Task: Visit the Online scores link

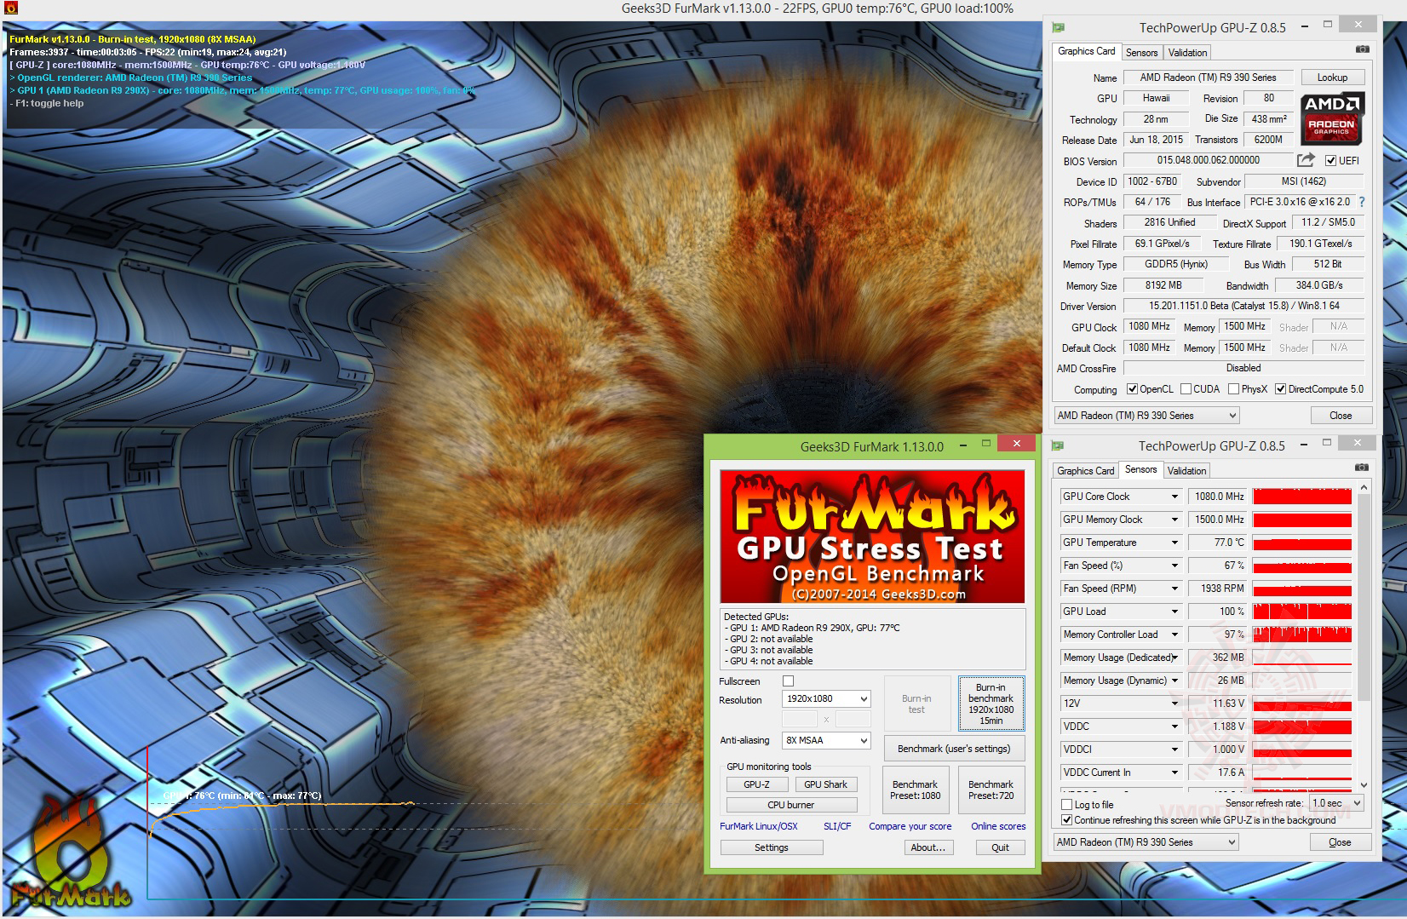Action: (x=998, y=826)
